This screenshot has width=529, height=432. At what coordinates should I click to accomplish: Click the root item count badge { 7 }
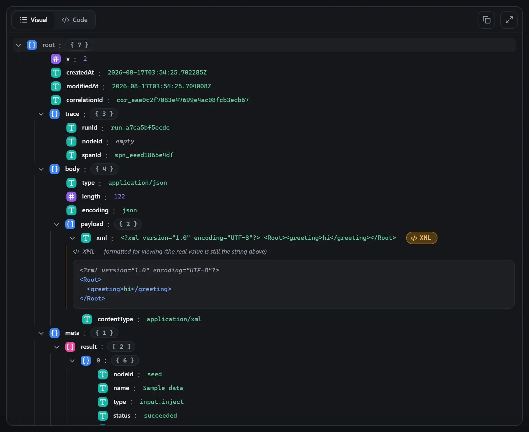79,45
